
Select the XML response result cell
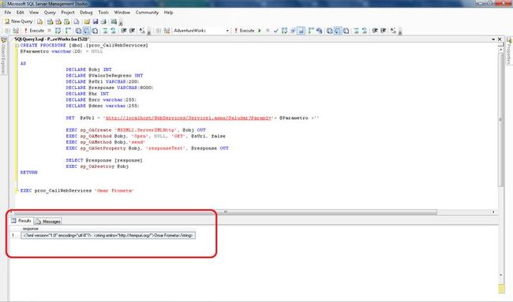tap(108, 235)
